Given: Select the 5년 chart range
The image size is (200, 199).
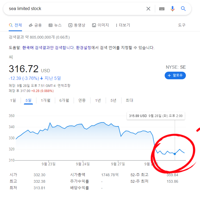Looking at the screenshot, I should click(x=113, y=100).
